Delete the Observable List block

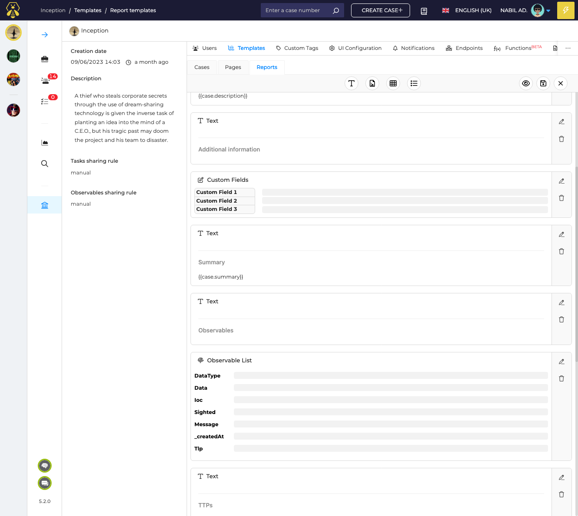562,378
